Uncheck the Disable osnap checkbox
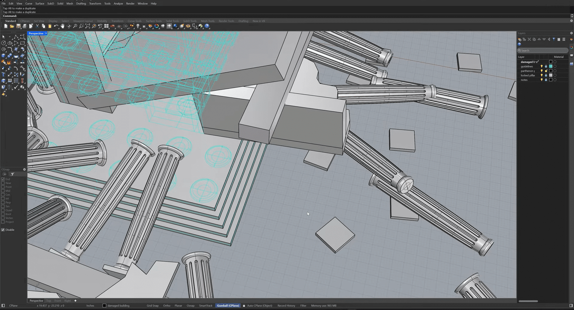The image size is (574, 310). [3, 230]
